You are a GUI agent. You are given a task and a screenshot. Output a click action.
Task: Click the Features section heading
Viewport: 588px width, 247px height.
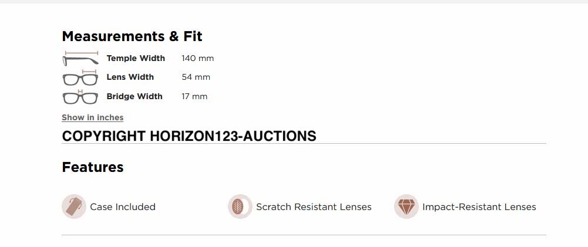pos(92,167)
